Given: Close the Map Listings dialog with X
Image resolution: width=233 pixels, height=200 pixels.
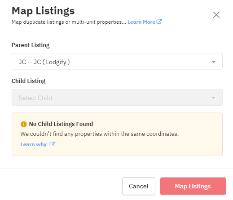Looking at the screenshot, I should [216, 15].
